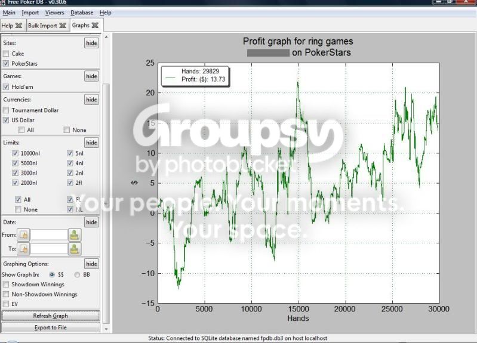Hide the Graphing Options section
477x343 pixels.
91,264
